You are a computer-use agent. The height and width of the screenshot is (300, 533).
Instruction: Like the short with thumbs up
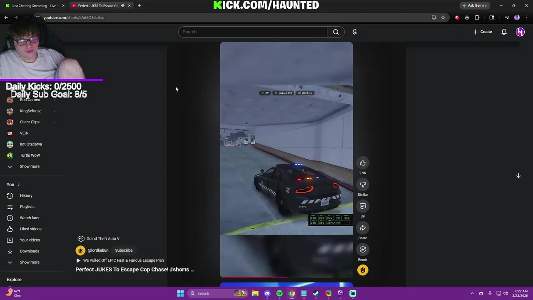(x=363, y=163)
